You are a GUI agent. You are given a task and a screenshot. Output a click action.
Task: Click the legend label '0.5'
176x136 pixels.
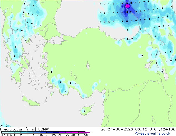[x=9, y=135]
